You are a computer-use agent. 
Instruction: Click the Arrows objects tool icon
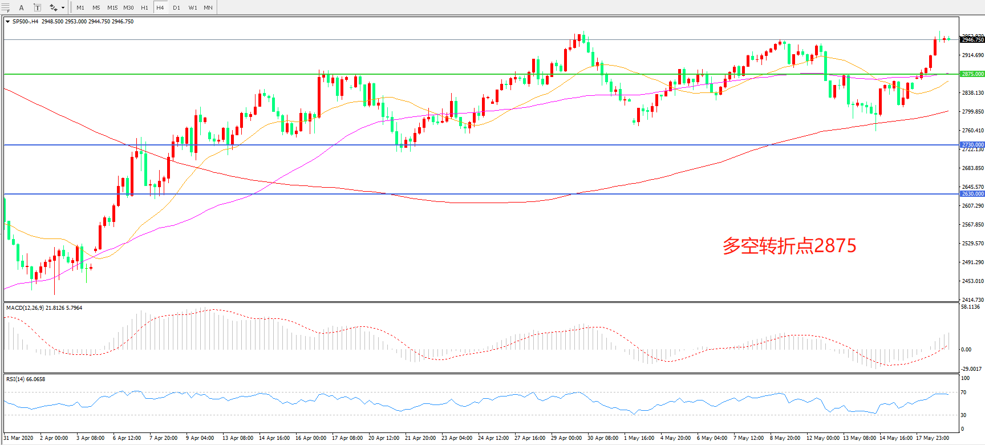(x=53, y=7)
